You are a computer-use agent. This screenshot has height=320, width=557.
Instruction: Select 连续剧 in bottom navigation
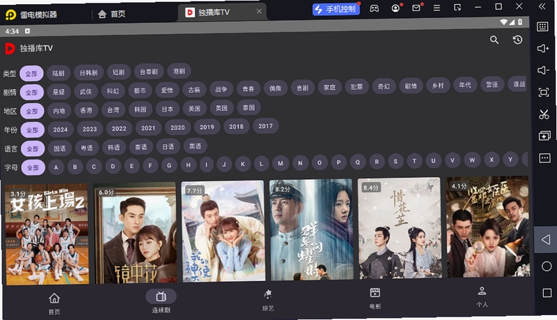(161, 301)
